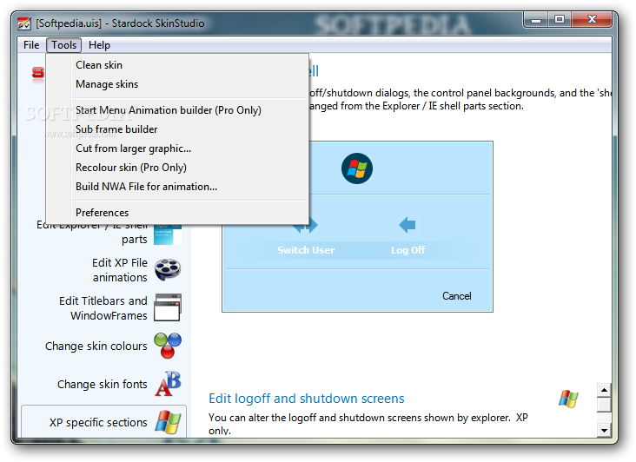Viewport: 636px width, 462px height.
Task: Open the Help menu
Action: pos(99,45)
